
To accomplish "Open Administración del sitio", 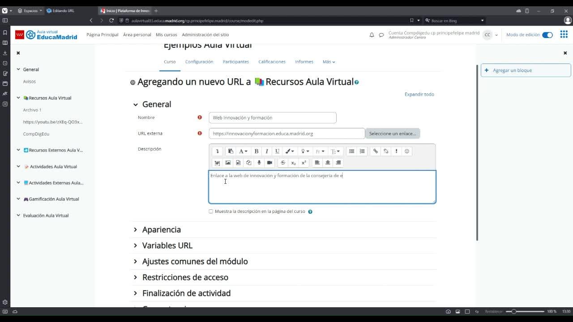I will click(205, 35).
